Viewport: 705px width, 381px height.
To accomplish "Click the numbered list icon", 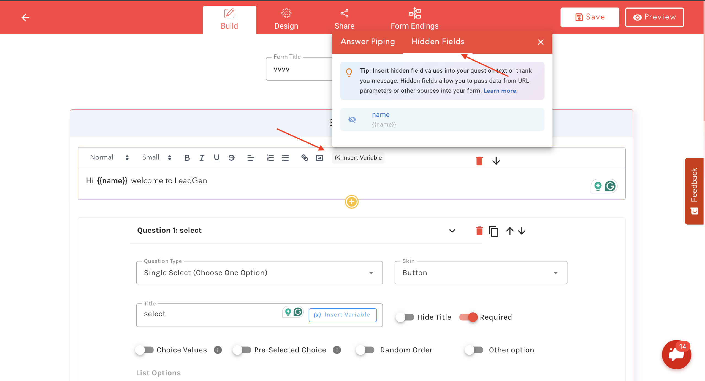I will pyautogui.click(x=270, y=158).
